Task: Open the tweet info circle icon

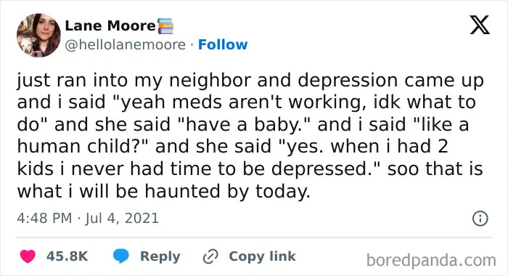Action: point(480,219)
